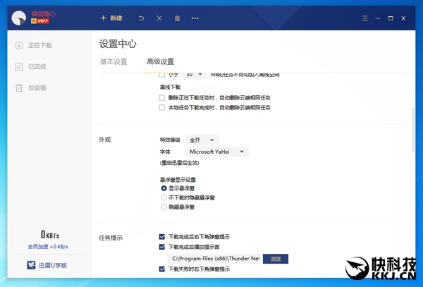Toggle 下载完成后播放提示音 checkbox
Image resolution: width=423 pixels, height=287 pixels.
(x=162, y=247)
